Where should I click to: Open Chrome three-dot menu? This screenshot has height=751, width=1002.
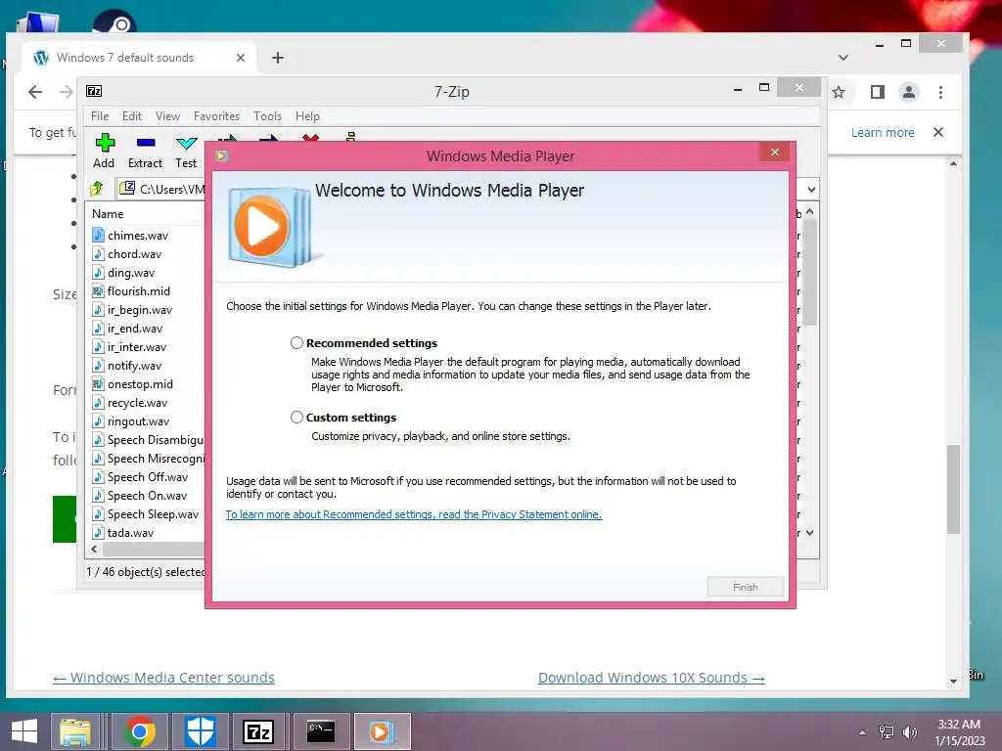point(940,93)
